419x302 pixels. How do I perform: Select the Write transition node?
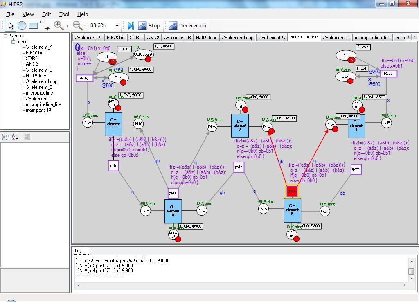[84, 78]
